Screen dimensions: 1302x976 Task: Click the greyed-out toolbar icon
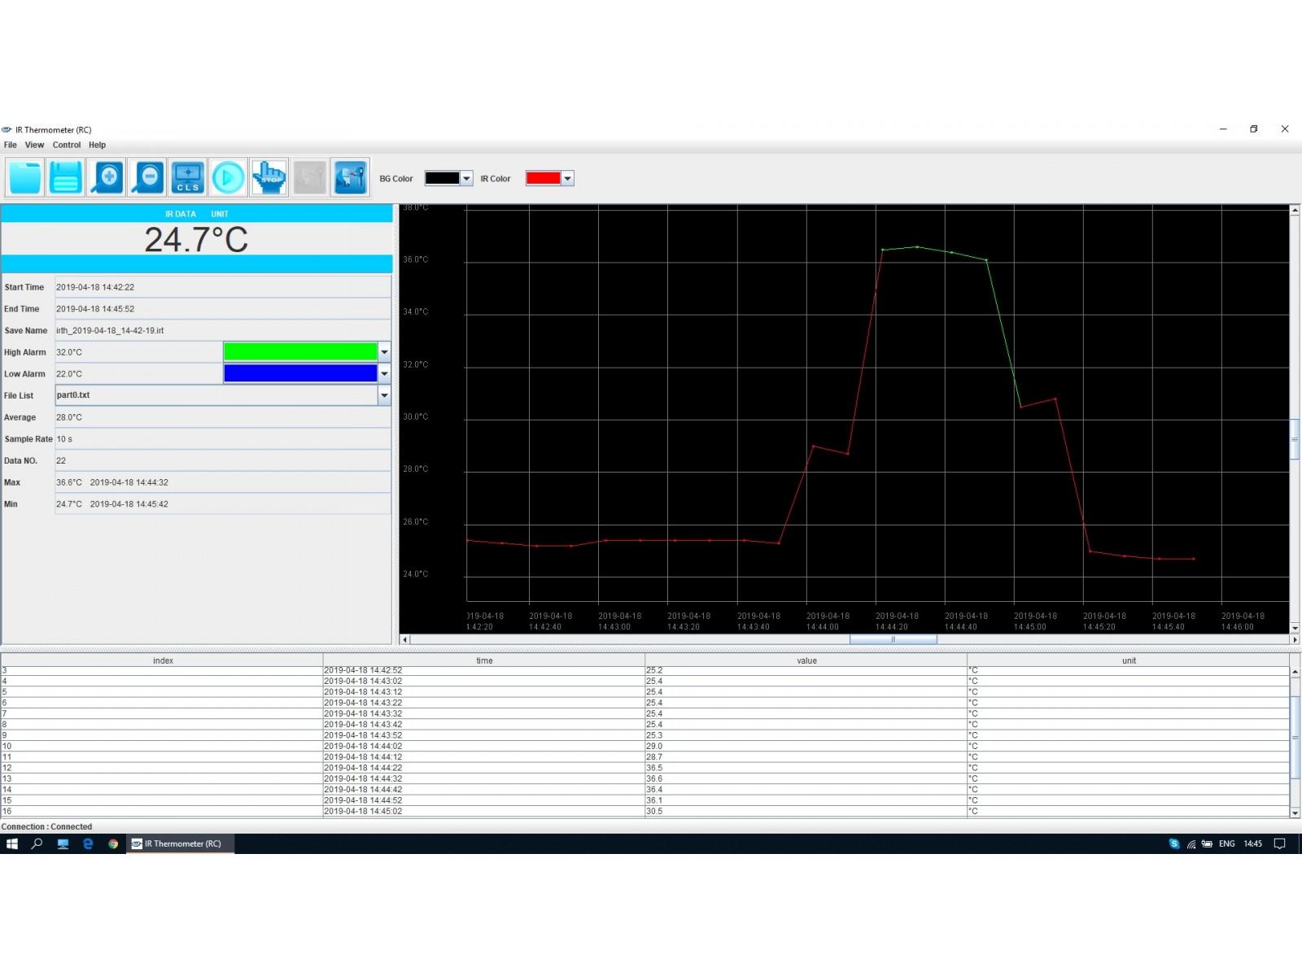(310, 177)
